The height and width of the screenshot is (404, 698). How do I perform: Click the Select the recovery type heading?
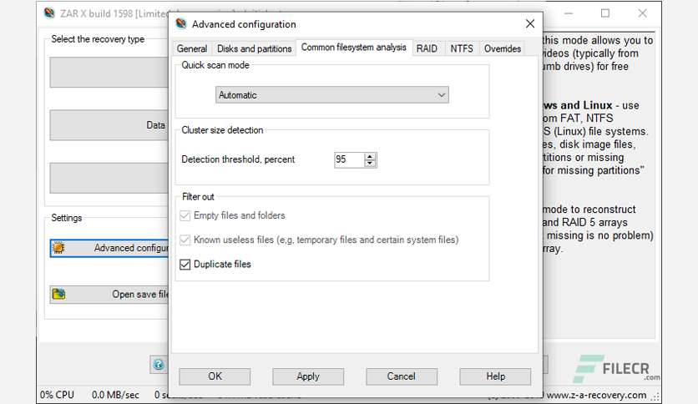pos(98,39)
